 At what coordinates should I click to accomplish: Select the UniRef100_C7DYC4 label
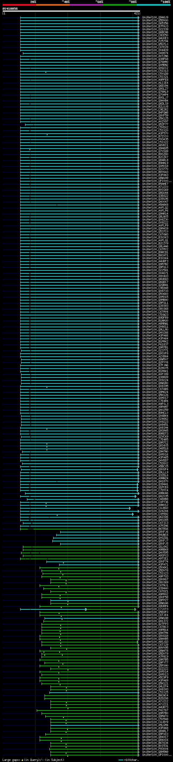pyautogui.click(x=155, y=490)
